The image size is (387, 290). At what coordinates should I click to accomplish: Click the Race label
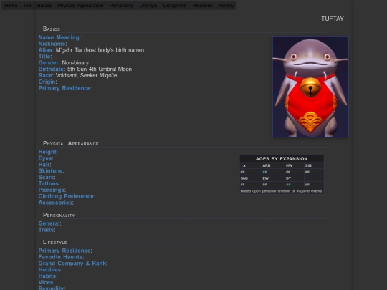click(x=45, y=75)
